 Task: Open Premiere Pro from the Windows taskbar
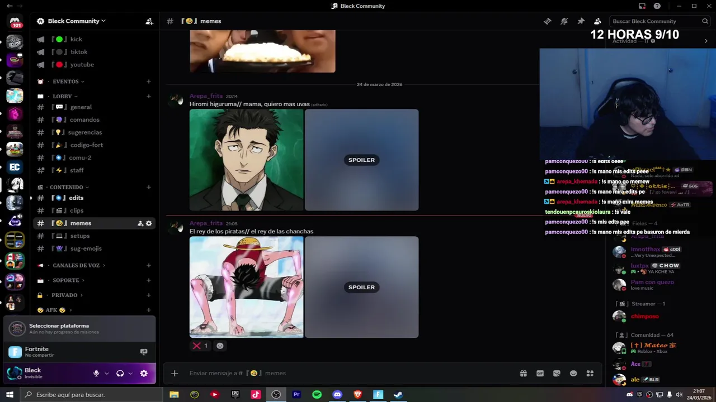296,395
